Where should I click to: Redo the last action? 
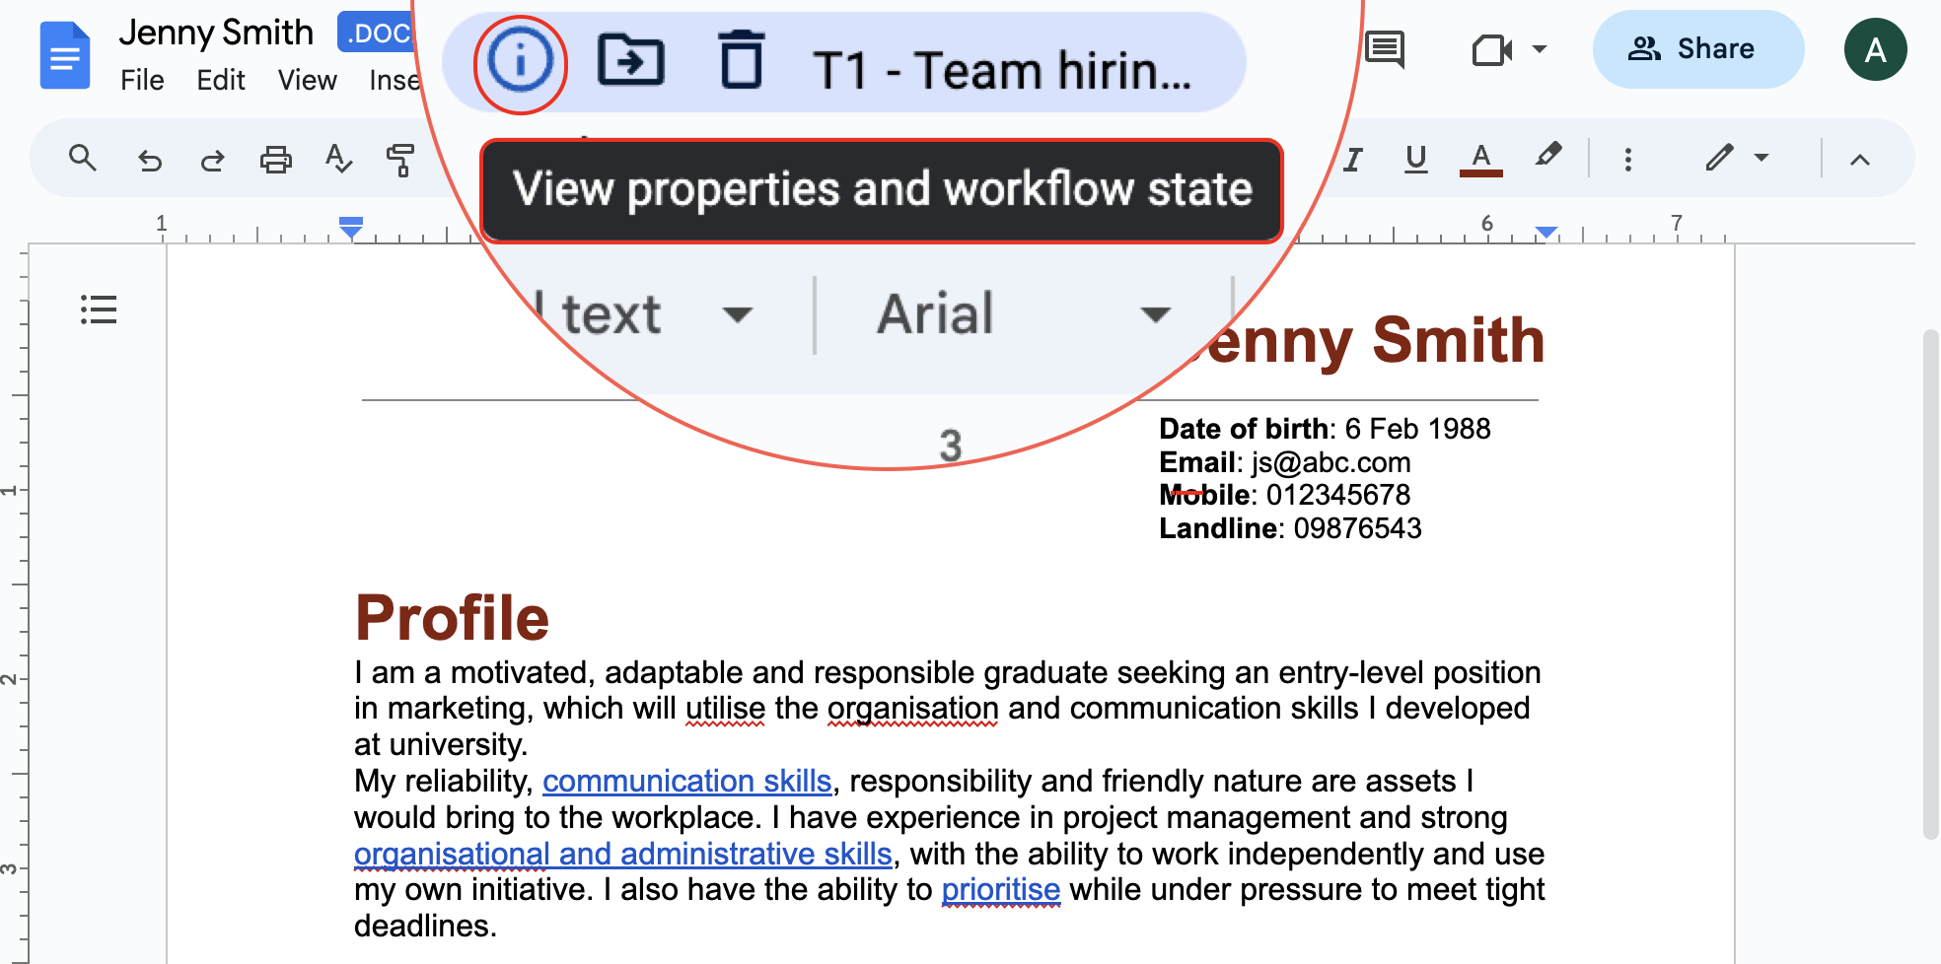tap(212, 160)
